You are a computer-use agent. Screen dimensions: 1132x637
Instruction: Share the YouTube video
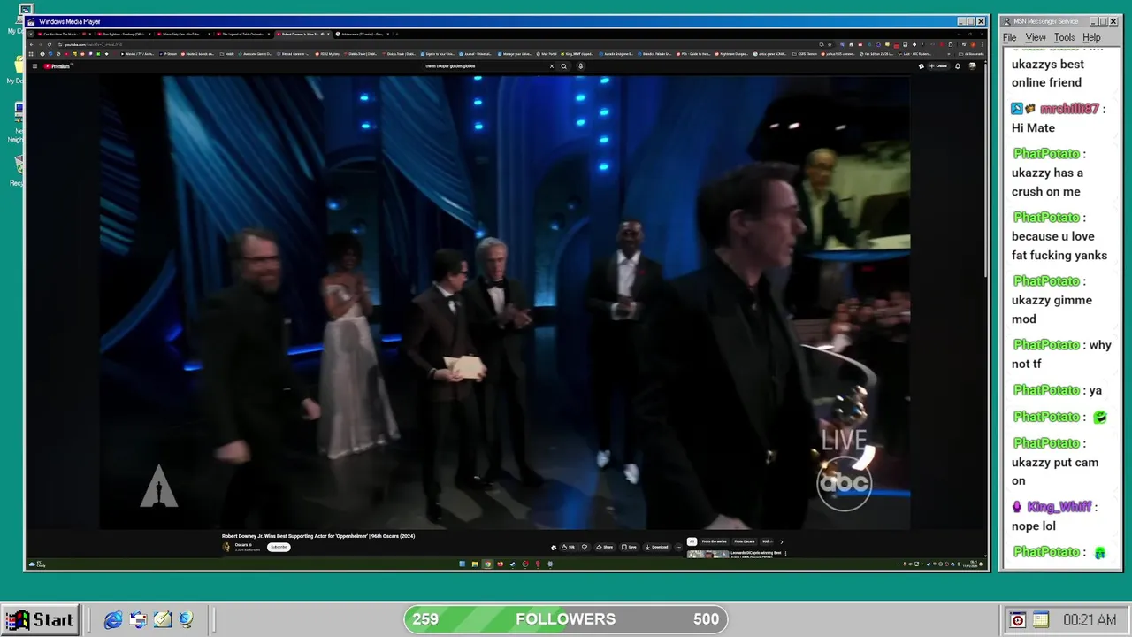pos(605,547)
